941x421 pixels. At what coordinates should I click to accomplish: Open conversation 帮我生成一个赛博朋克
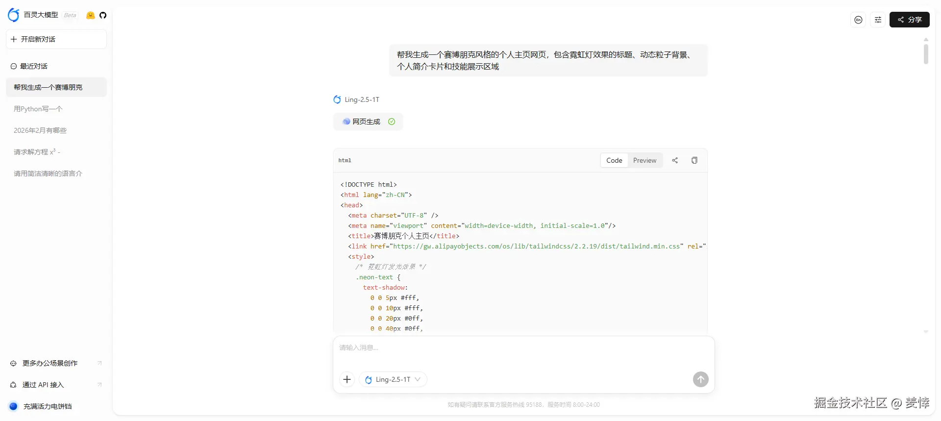56,87
